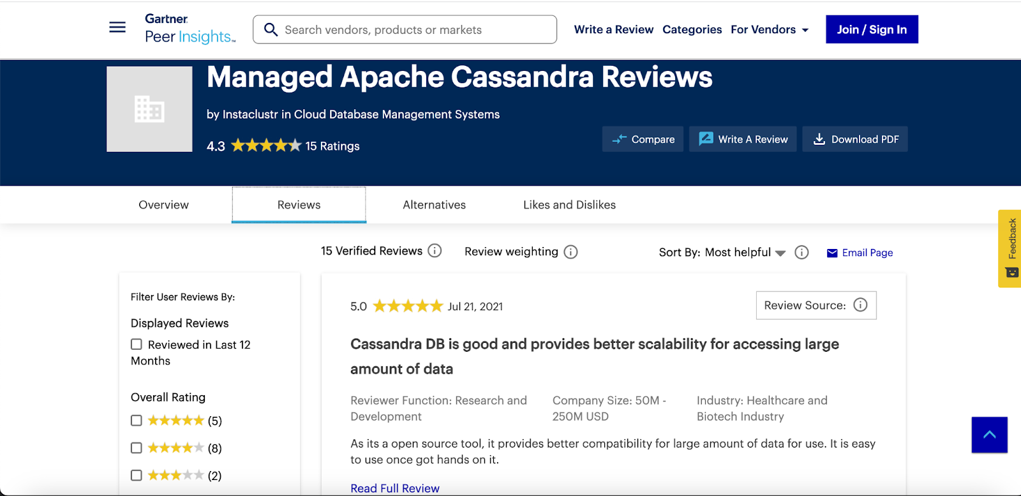
Task: Expand the For Vendors dropdown
Action: (770, 30)
